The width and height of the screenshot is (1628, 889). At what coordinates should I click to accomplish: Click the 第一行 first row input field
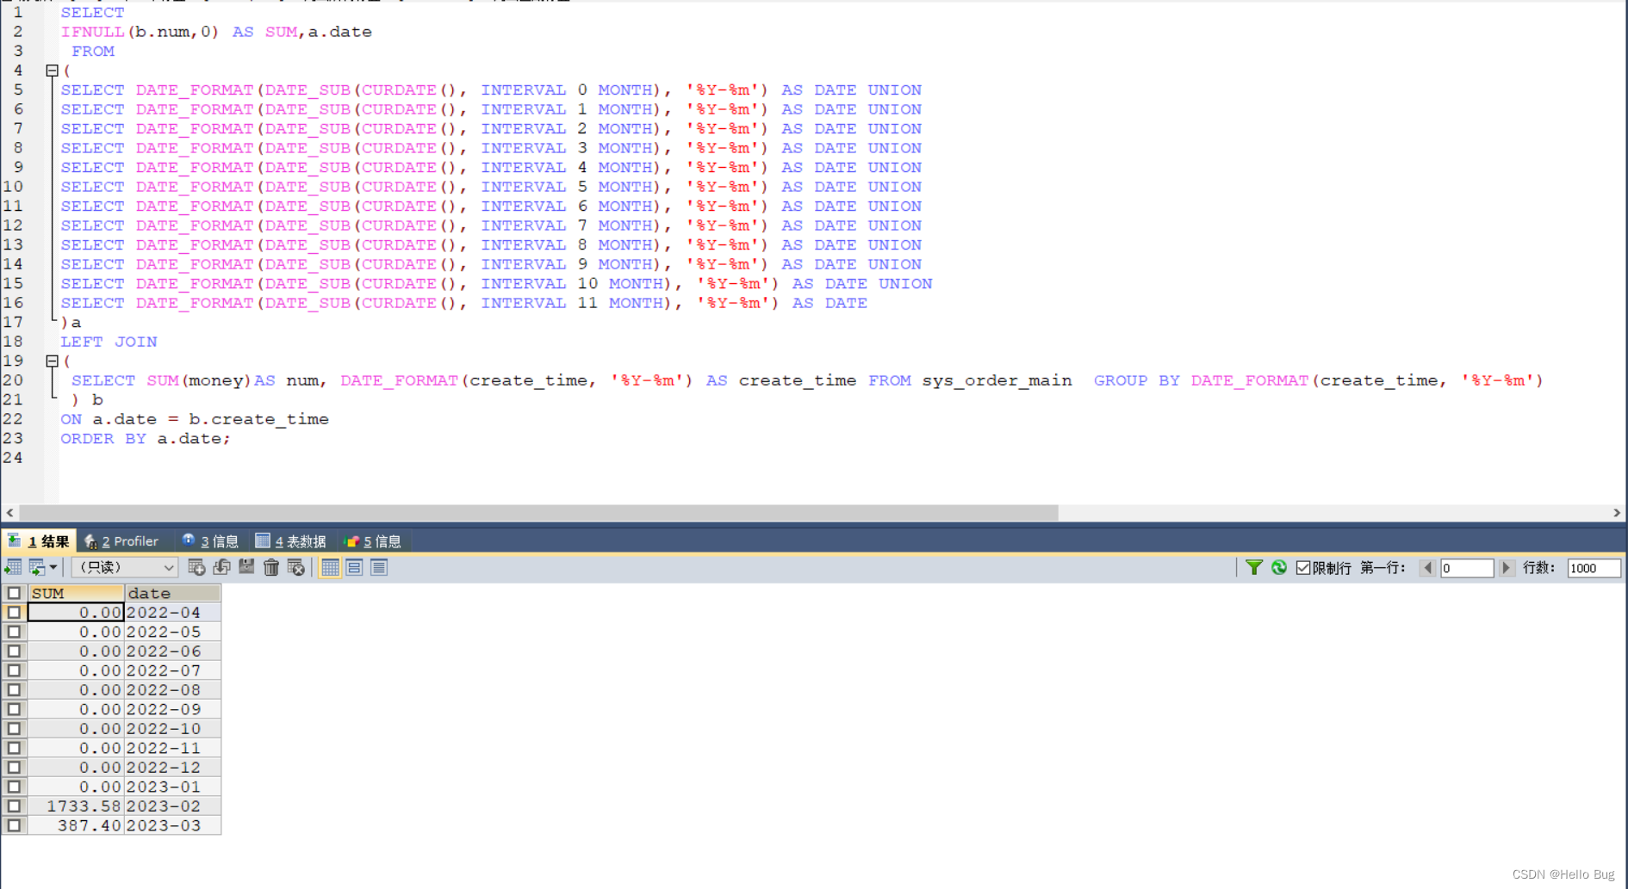[1467, 568]
